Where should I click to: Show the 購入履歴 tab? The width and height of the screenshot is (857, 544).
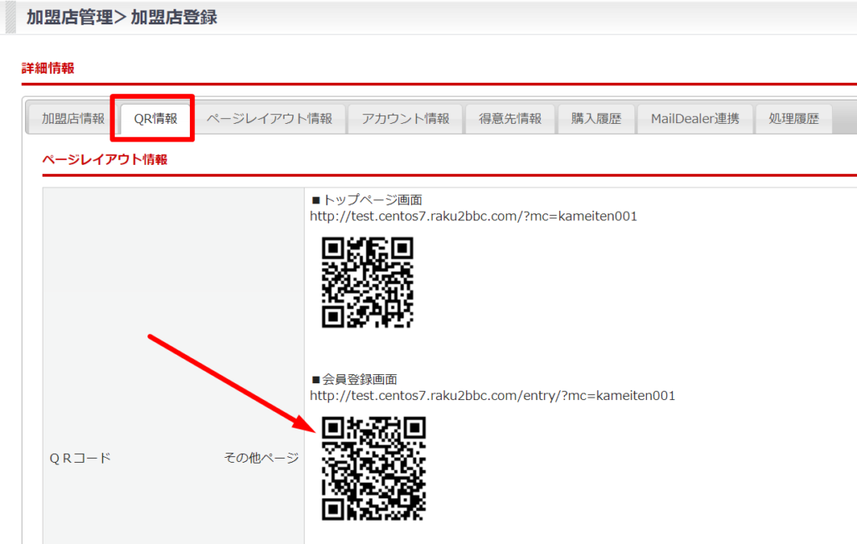[596, 118]
